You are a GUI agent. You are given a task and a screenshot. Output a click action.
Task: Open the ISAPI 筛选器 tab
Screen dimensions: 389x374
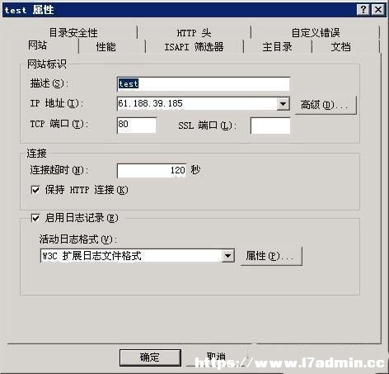coord(194,47)
